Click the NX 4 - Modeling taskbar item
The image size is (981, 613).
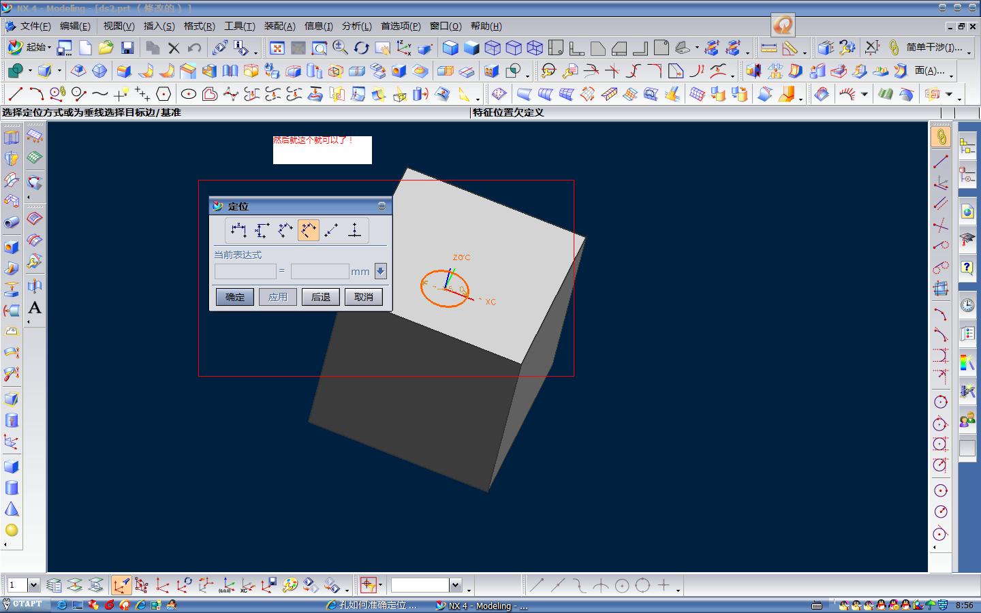484,605
